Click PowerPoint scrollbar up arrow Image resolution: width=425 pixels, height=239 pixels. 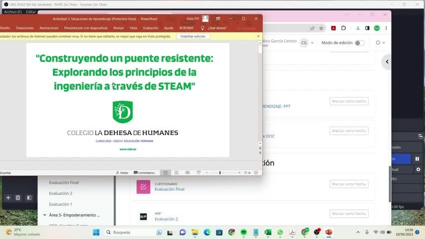tap(260, 43)
